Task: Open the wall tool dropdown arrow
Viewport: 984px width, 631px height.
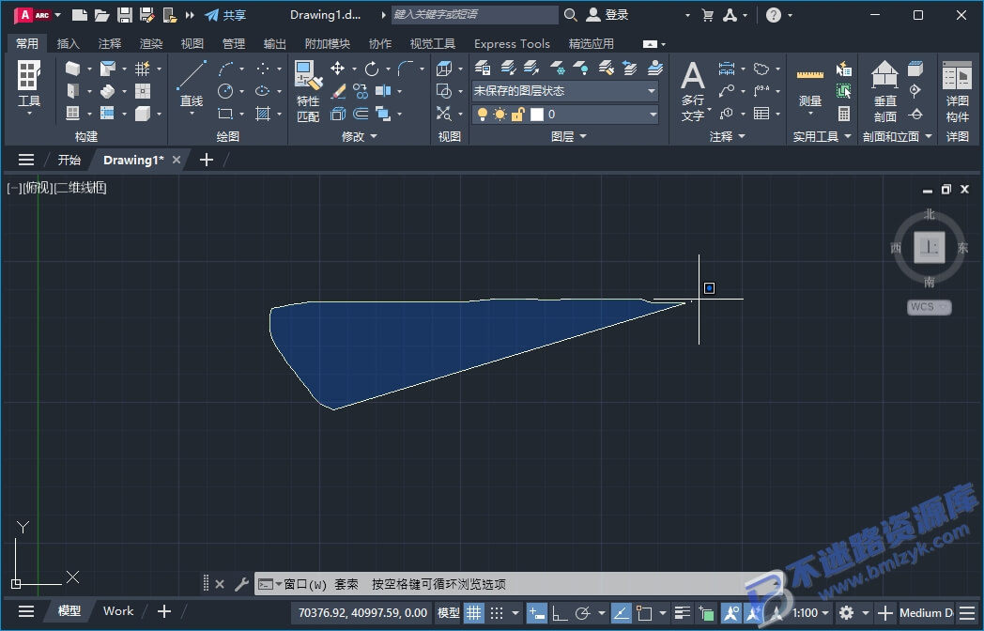Action: point(89,69)
